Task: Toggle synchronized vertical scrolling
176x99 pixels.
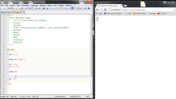Action: pos(59,8)
